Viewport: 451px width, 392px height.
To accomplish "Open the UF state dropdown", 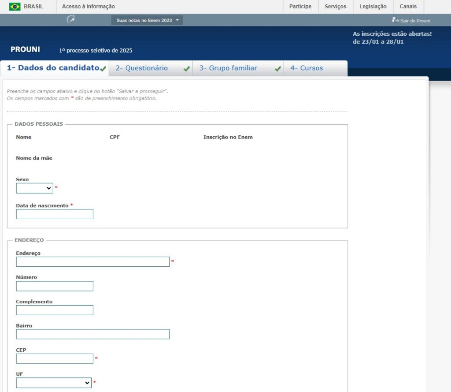I will pyautogui.click(x=54, y=383).
